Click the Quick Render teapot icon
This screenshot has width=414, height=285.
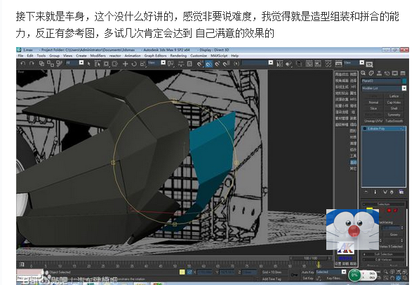pyautogui.click(x=369, y=64)
